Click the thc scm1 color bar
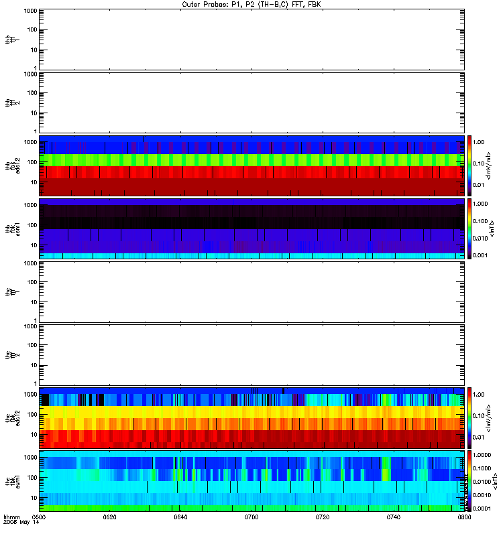The width and height of the screenshot is (503, 536). click(x=469, y=481)
